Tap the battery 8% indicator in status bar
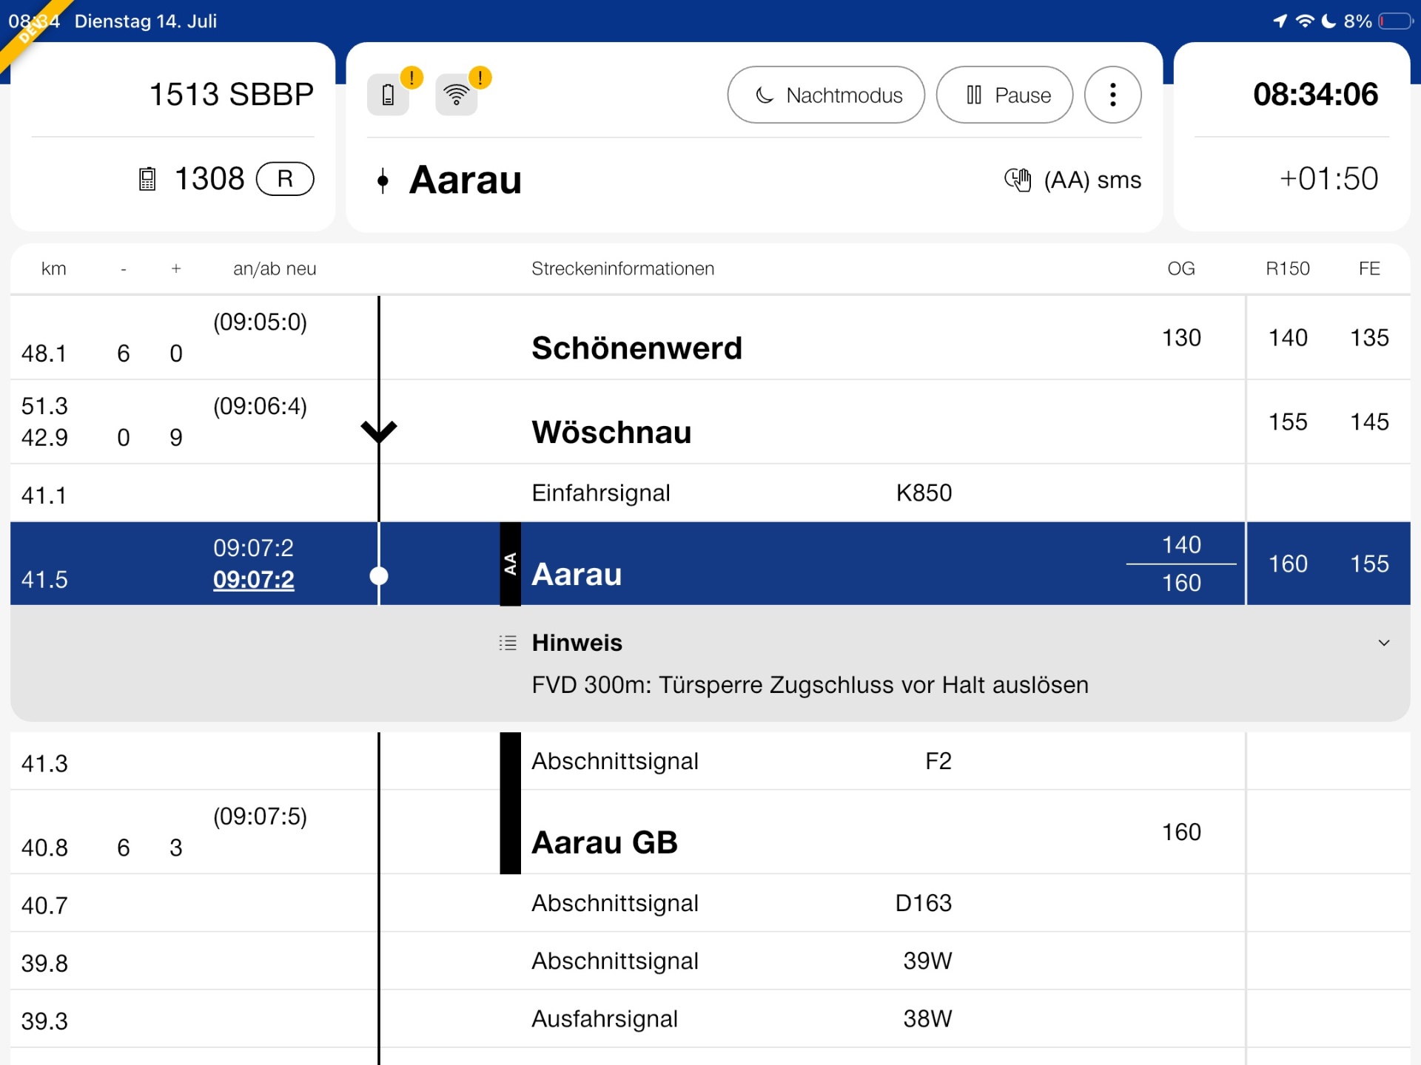The image size is (1421, 1065). [x=1378, y=21]
